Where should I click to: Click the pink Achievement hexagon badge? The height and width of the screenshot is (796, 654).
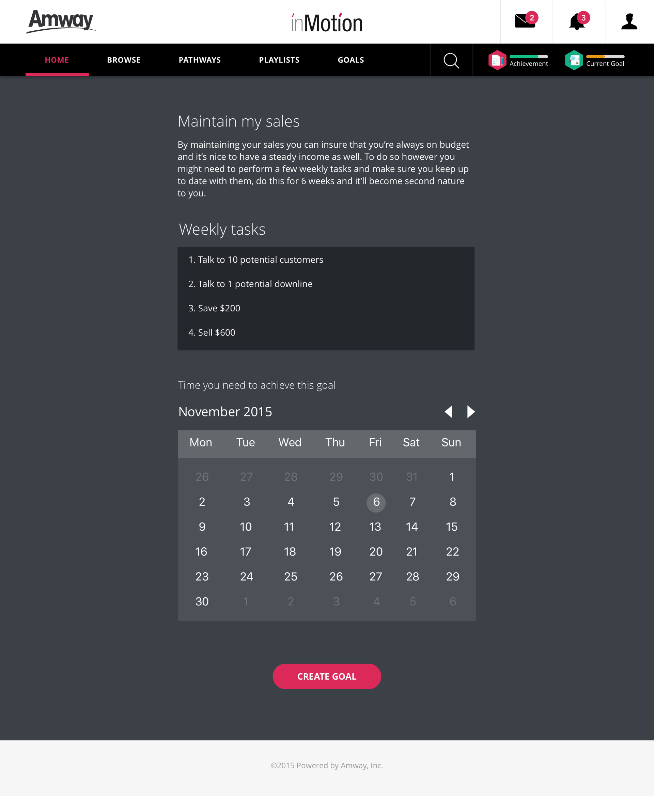(497, 60)
